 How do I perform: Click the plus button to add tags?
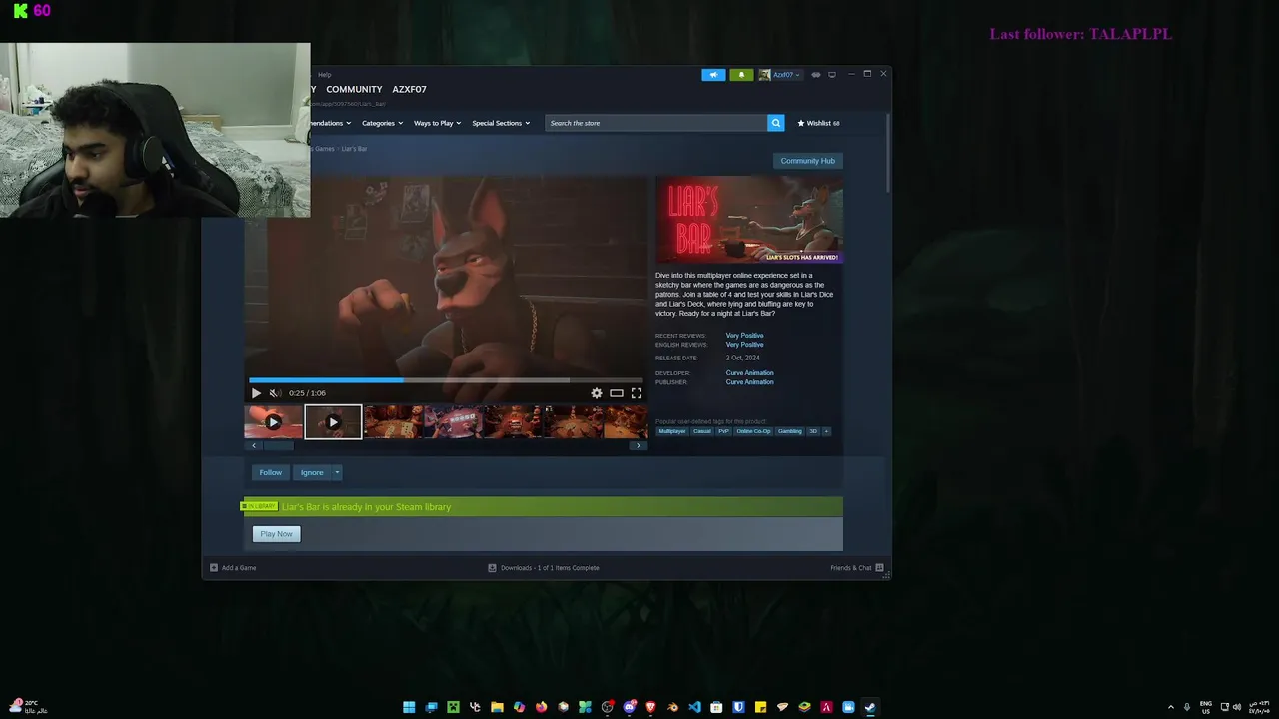(x=826, y=431)
